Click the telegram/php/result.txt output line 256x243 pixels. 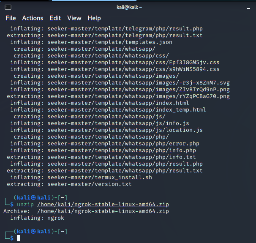tap(105, 35)
